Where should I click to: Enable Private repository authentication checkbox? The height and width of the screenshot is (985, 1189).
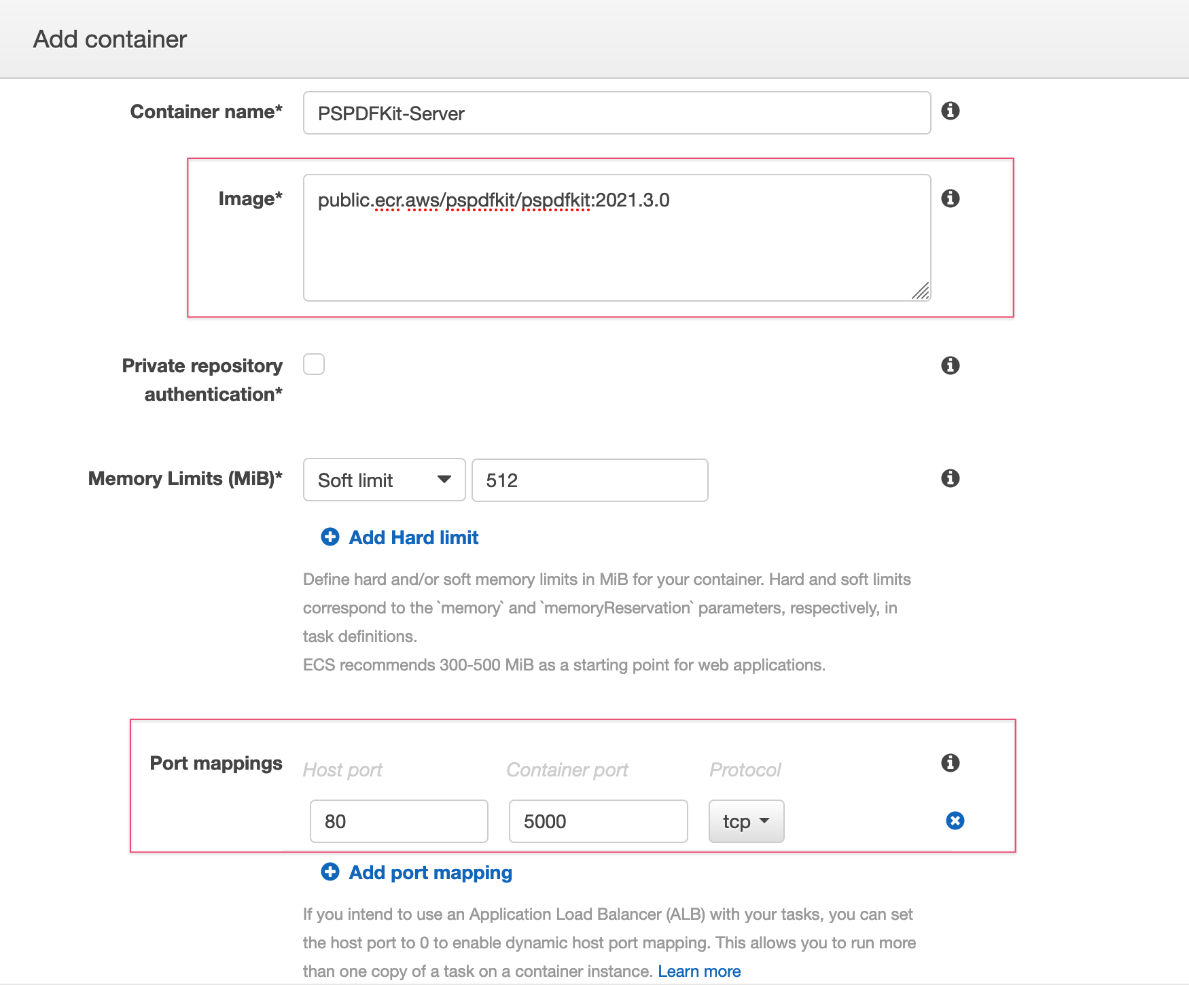[x=314, y=364]
